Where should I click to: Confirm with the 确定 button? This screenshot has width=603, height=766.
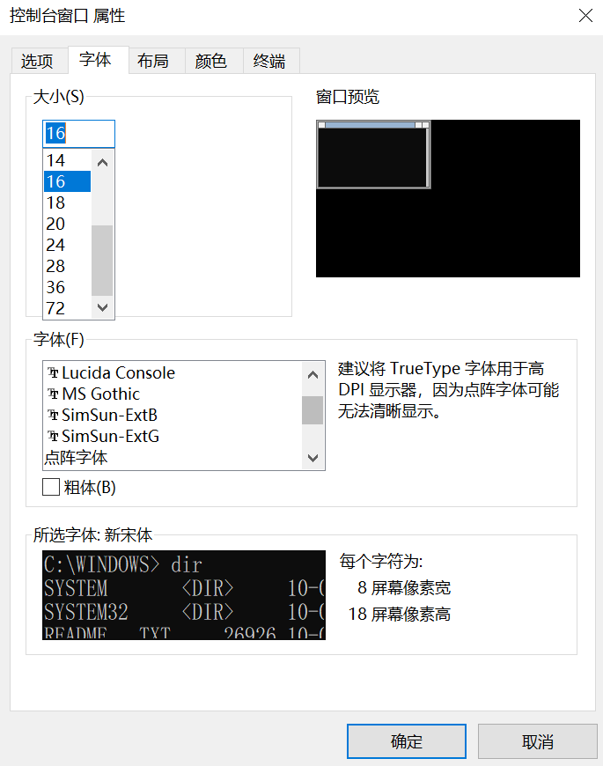tap(406, 741)
